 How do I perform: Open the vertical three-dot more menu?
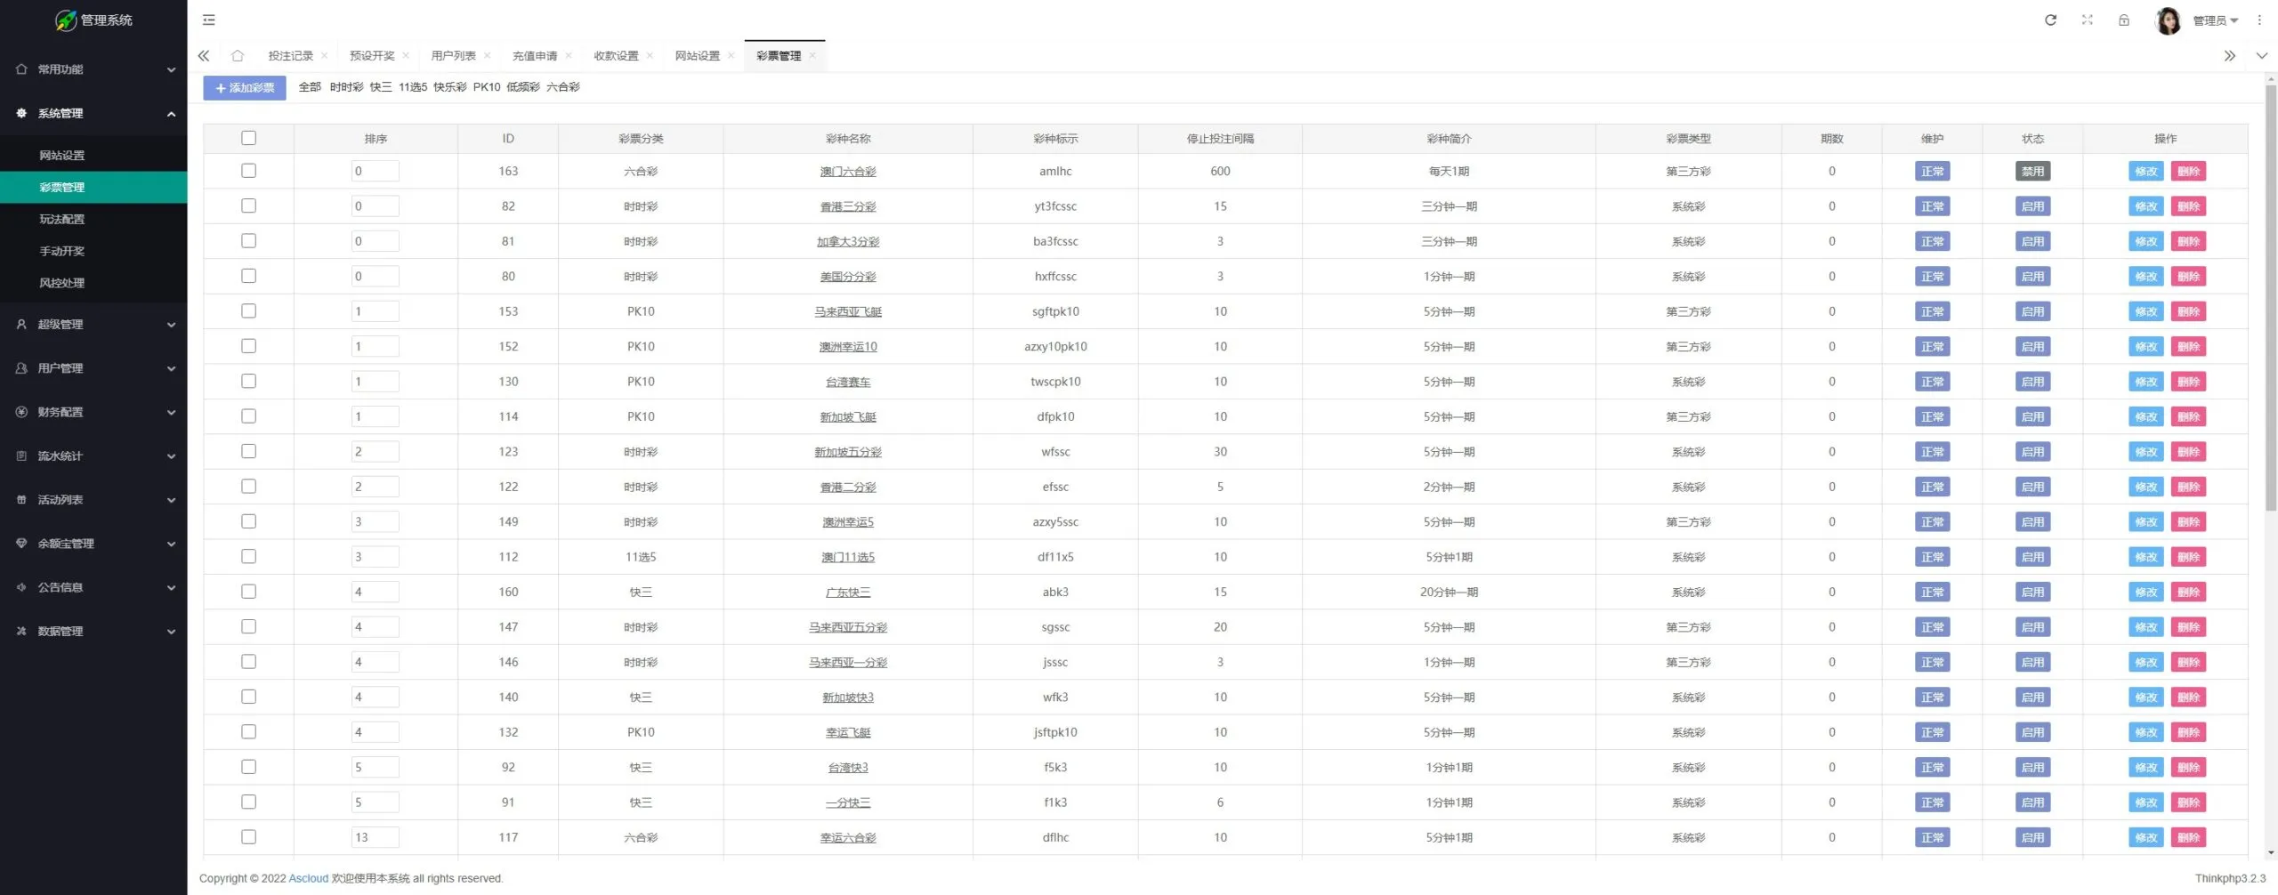pos(2258,20)
